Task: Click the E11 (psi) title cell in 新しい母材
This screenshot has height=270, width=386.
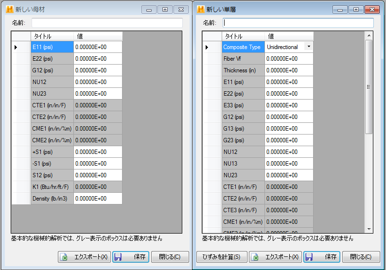Action: coord(52,47)
